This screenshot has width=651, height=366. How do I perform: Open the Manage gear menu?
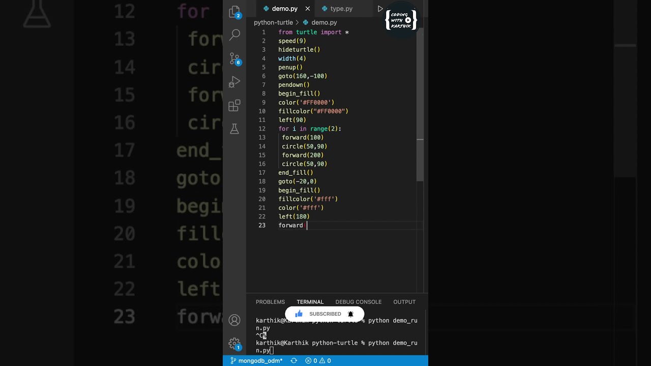click(234, 343)
